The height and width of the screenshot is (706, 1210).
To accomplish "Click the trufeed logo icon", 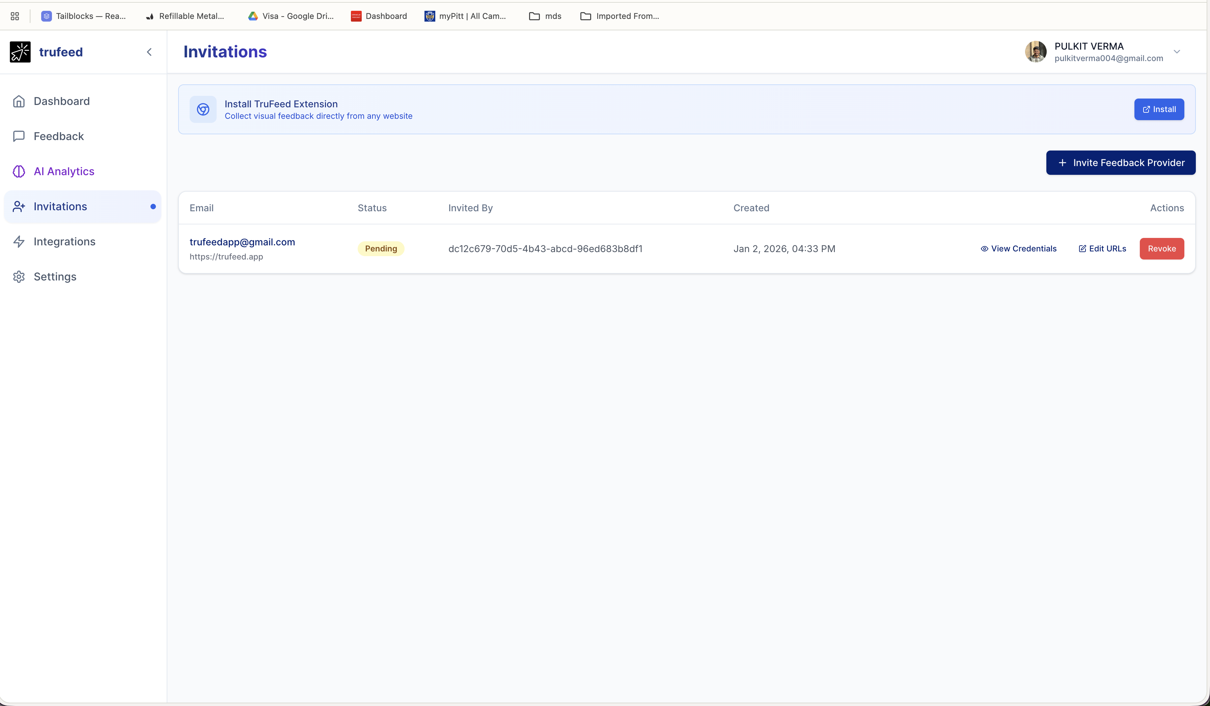I will tap(20, 52).
